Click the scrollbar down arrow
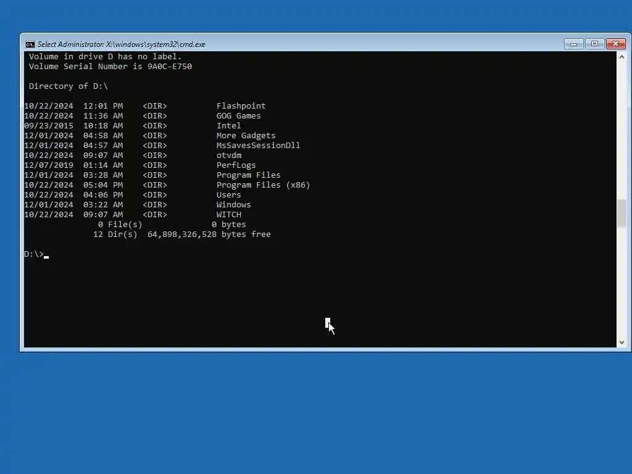 (x=622, y=342)
